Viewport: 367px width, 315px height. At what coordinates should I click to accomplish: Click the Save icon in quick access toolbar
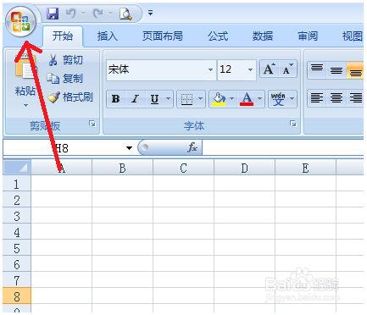click(x=53, y=14)
